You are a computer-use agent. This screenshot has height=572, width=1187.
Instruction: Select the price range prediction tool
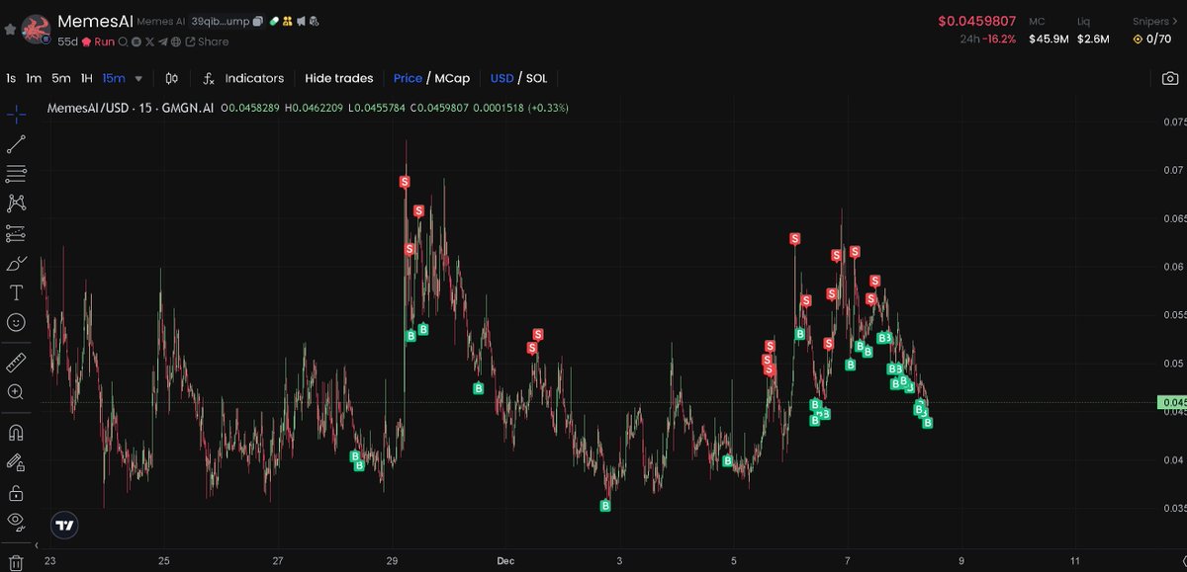pos(16,233)
